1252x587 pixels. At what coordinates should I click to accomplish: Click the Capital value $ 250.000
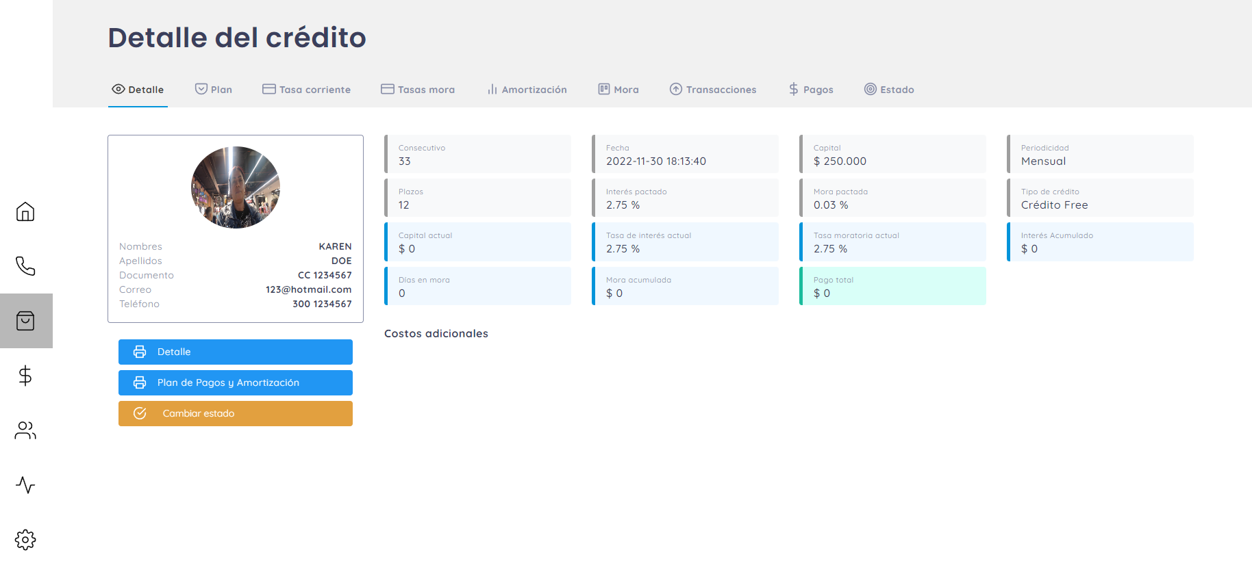tap(840, 161)
